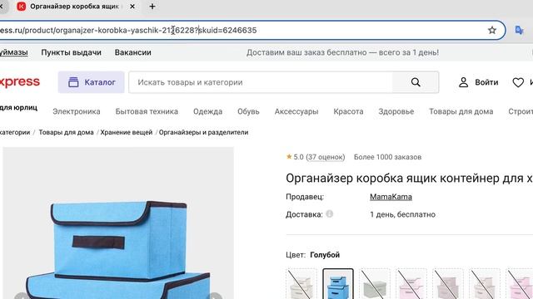Go to Органайзеры и разделители breadcrumb

coord(203,133)
